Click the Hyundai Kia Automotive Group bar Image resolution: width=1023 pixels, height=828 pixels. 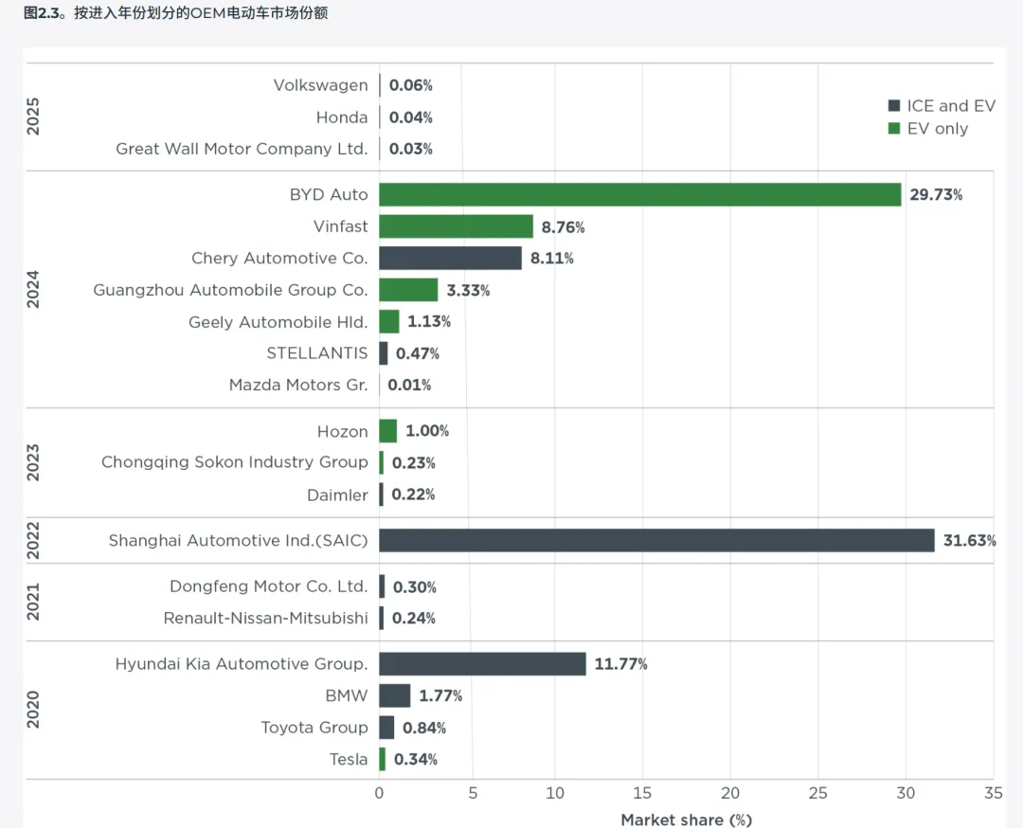483,663
